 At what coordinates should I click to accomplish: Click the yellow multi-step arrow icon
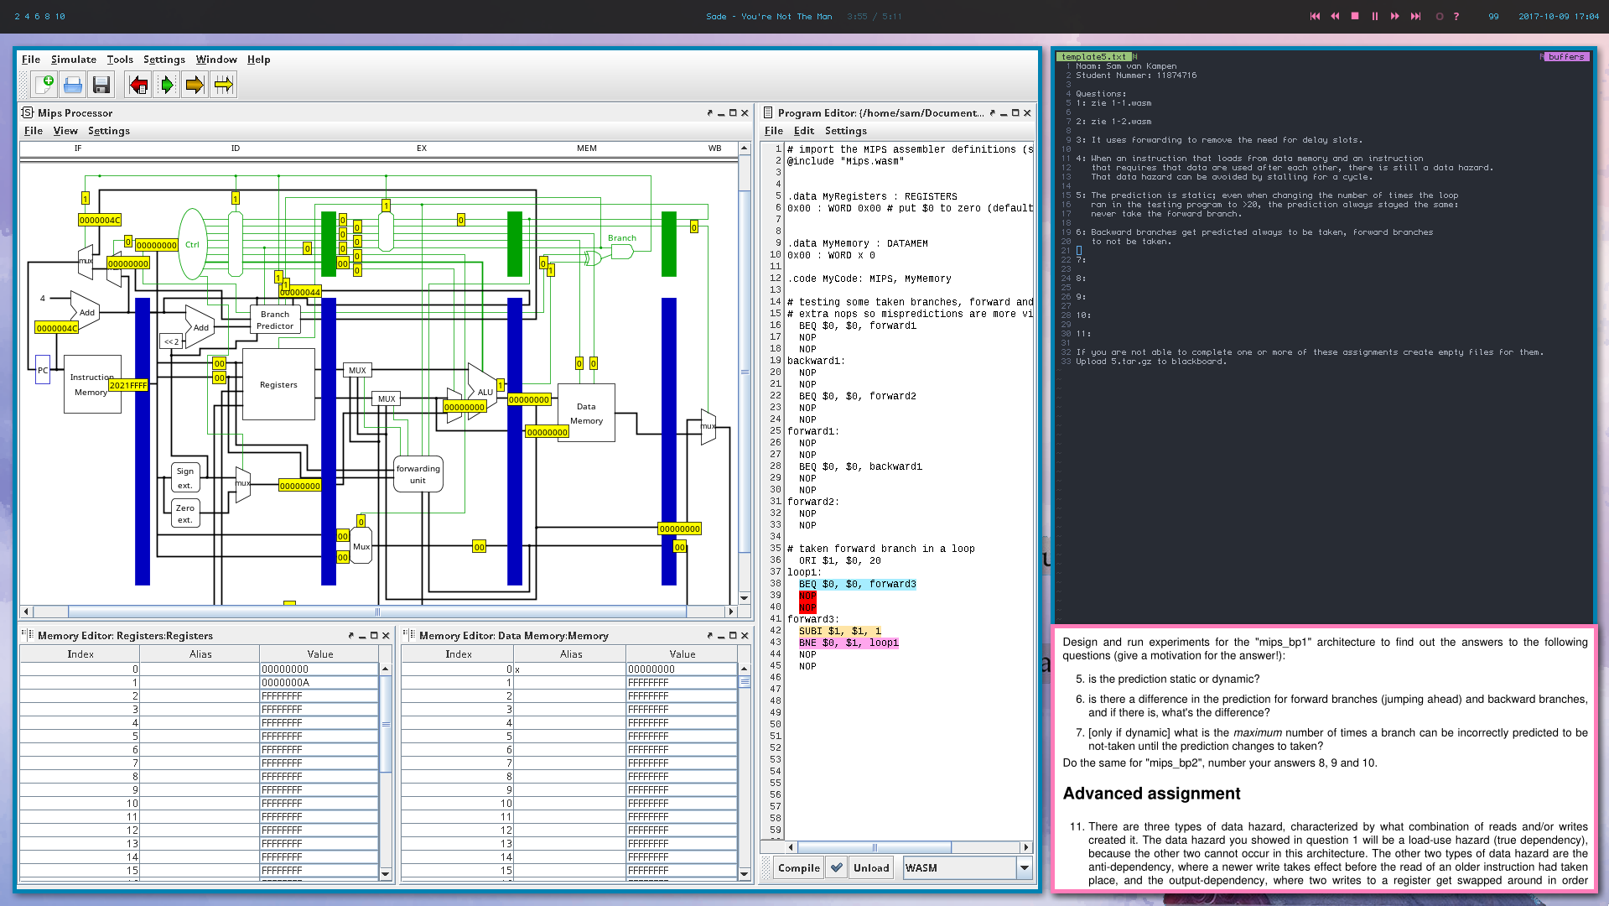click(x=223, y=85)
